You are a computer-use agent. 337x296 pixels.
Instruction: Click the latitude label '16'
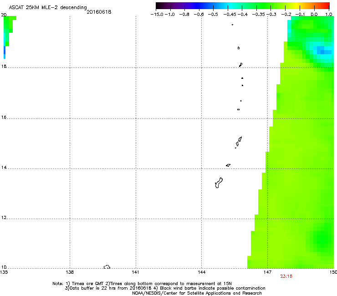(x=4, y=117)
